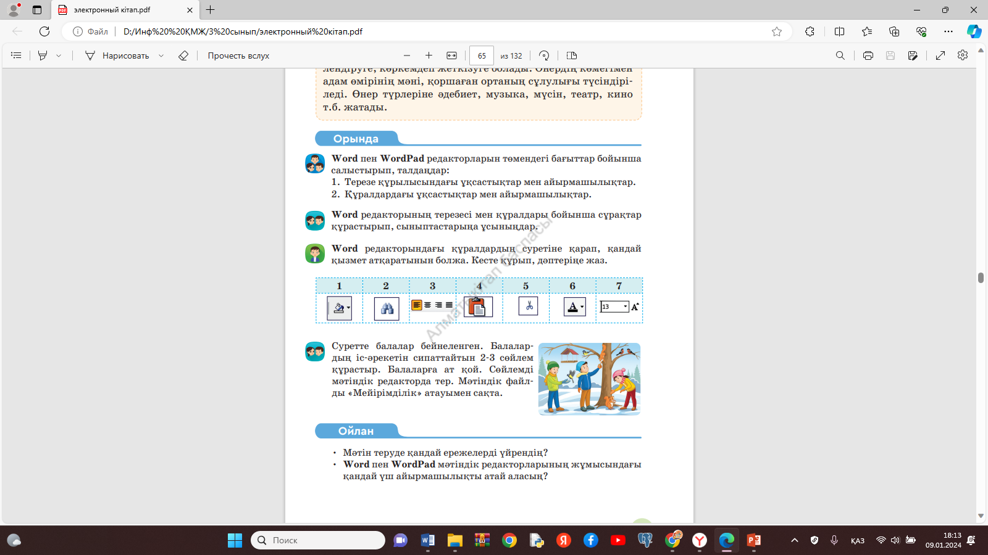Open Word from the taskbar
Image resolution: width=988 pixels, height=555 pixels.
point(428,540)
